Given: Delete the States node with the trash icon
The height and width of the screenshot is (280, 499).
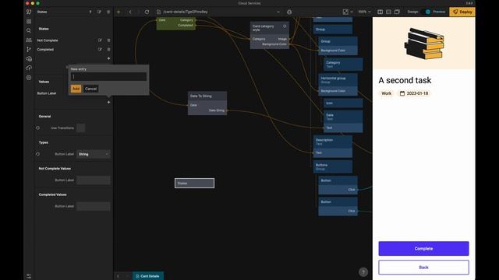Looking at the screenshot, I should (x=108, y=12).
